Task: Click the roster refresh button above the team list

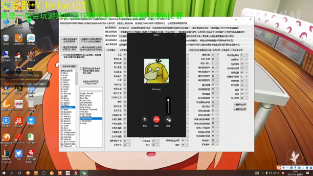Action: coord(69,66)
